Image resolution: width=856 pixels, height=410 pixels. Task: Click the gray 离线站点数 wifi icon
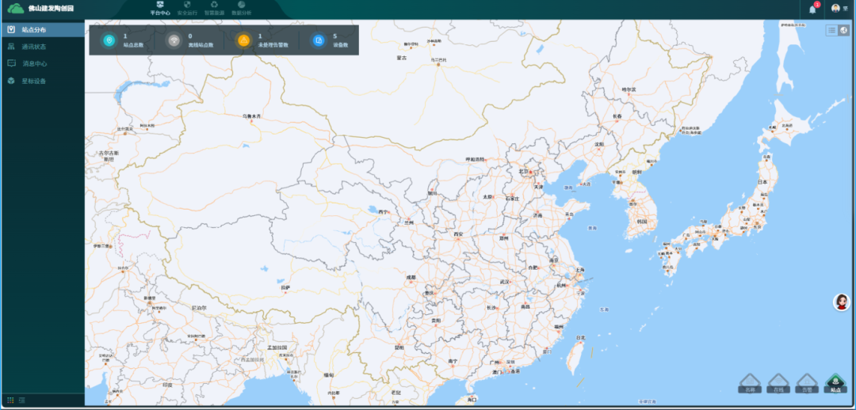pos(174,40)
